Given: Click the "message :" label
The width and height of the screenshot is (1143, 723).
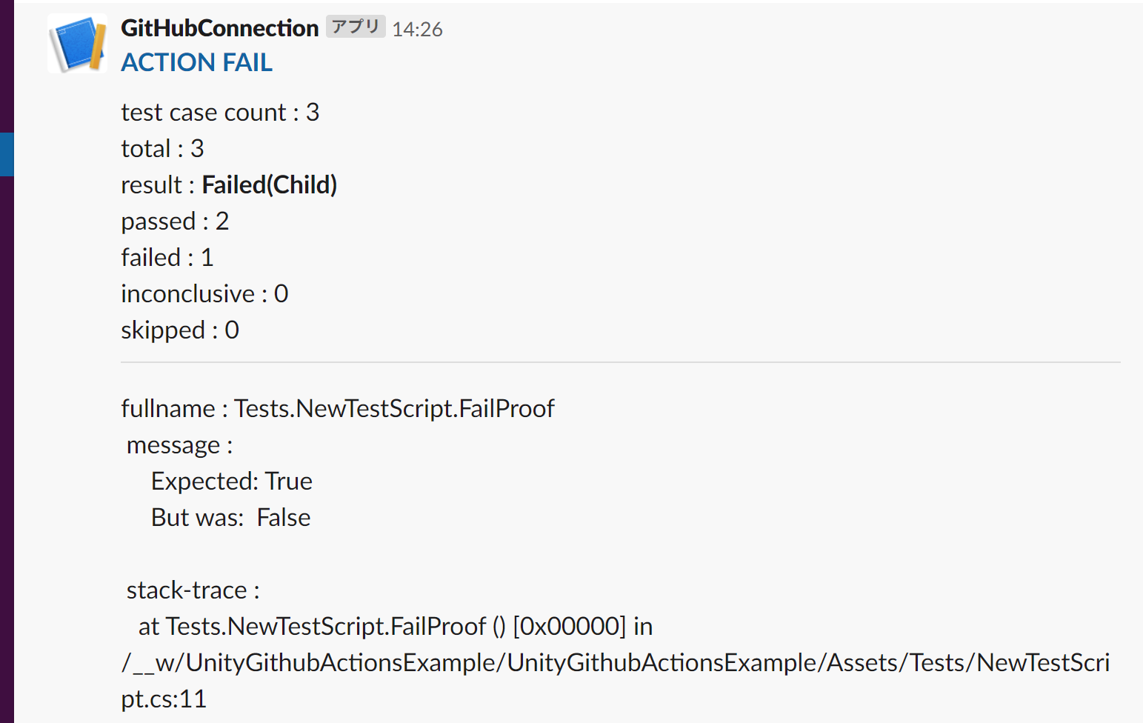Looking at the screenshot, I should [179, 445].
